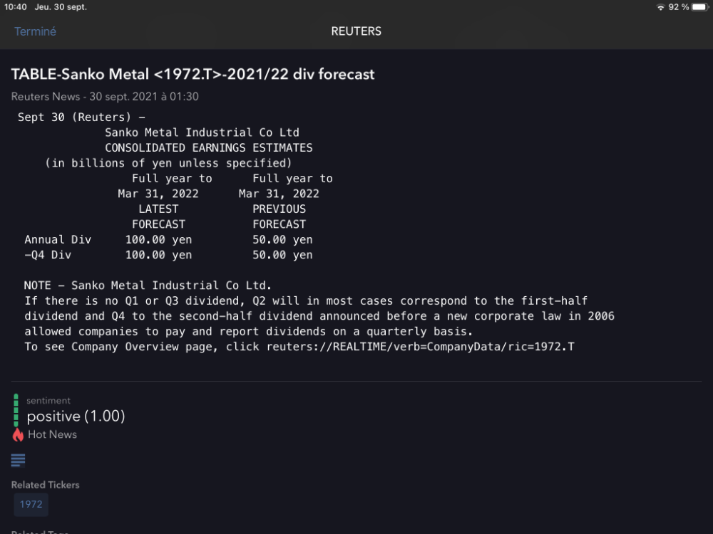Tap the Sanko Metal article headline
The width and height of the screenshot is (713, 534).
[193, 74]
